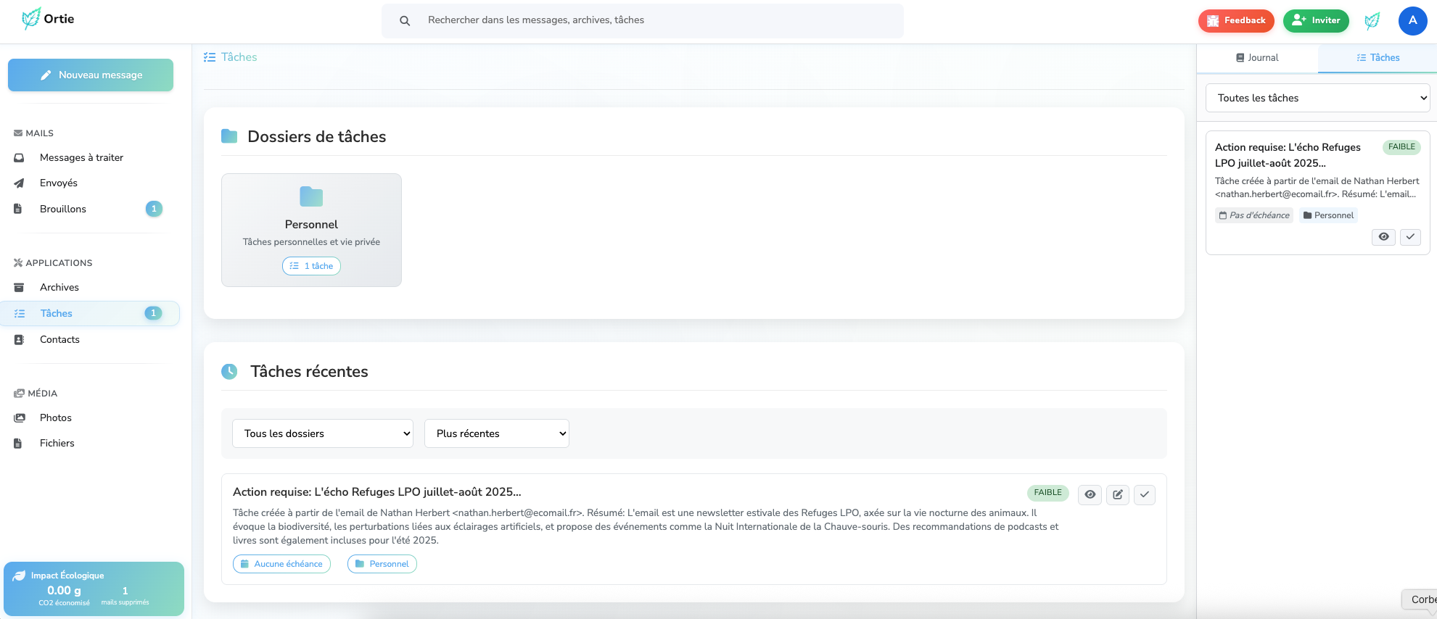The width and height of the screenshot is (1437, 619).
Task: Click the Impact Écologique CO2 widget
Action: 94,589
